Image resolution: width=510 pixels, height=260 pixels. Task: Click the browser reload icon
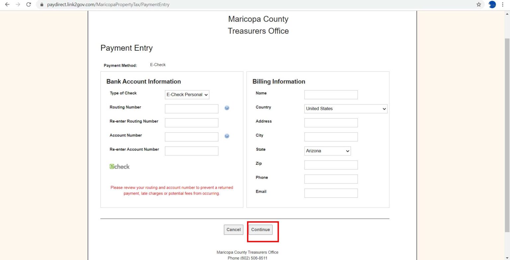[29, 4]
